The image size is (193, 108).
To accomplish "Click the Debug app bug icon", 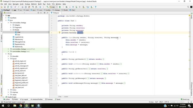I will point(66,7).
